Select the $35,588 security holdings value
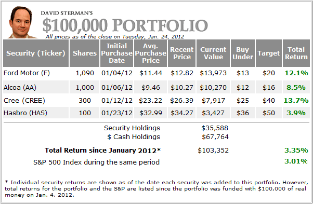Viewport: 313px width, 205px height. pos(215,128)
